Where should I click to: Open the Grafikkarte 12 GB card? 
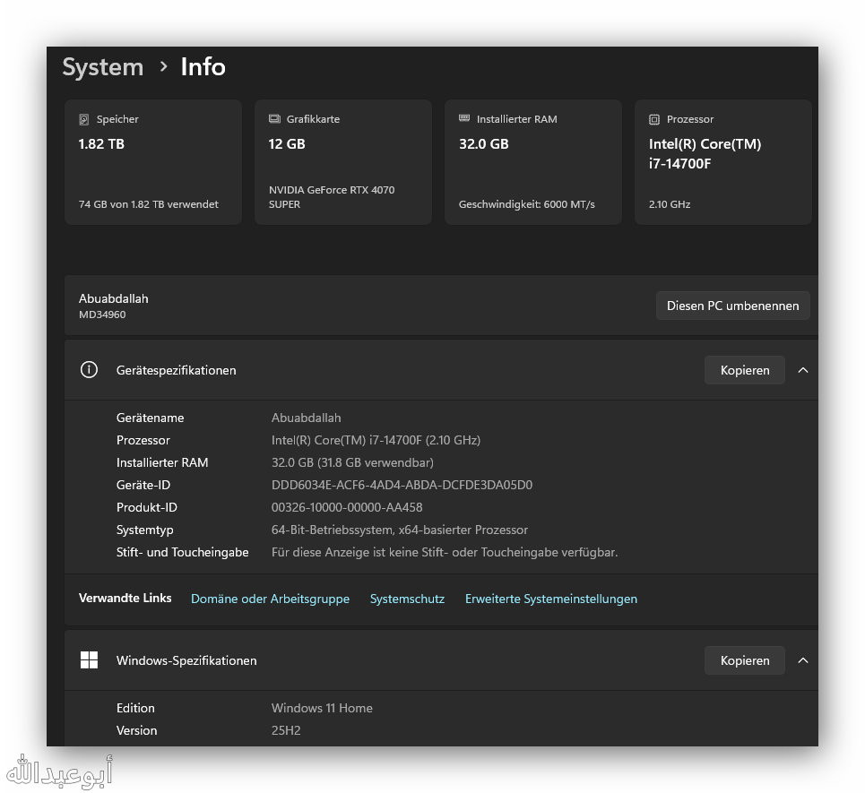click(343, 162)
